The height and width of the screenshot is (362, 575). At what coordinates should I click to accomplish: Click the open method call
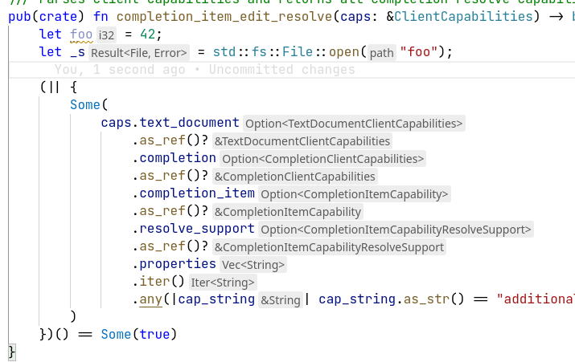coord(343,52)
